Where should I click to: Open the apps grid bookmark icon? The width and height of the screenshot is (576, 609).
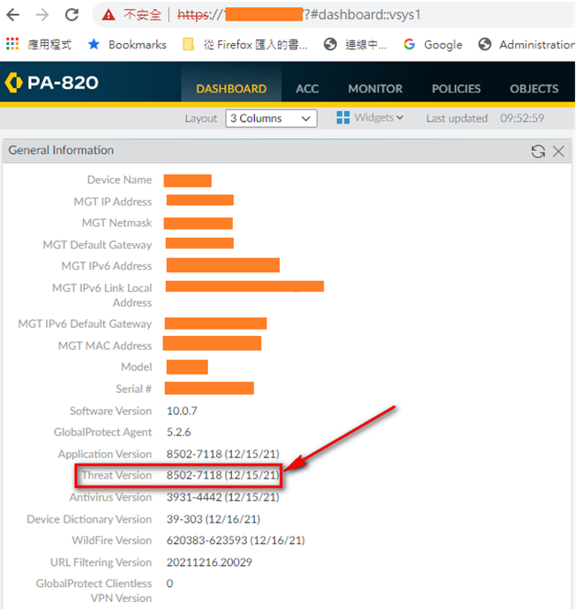(x=12, y=44)
